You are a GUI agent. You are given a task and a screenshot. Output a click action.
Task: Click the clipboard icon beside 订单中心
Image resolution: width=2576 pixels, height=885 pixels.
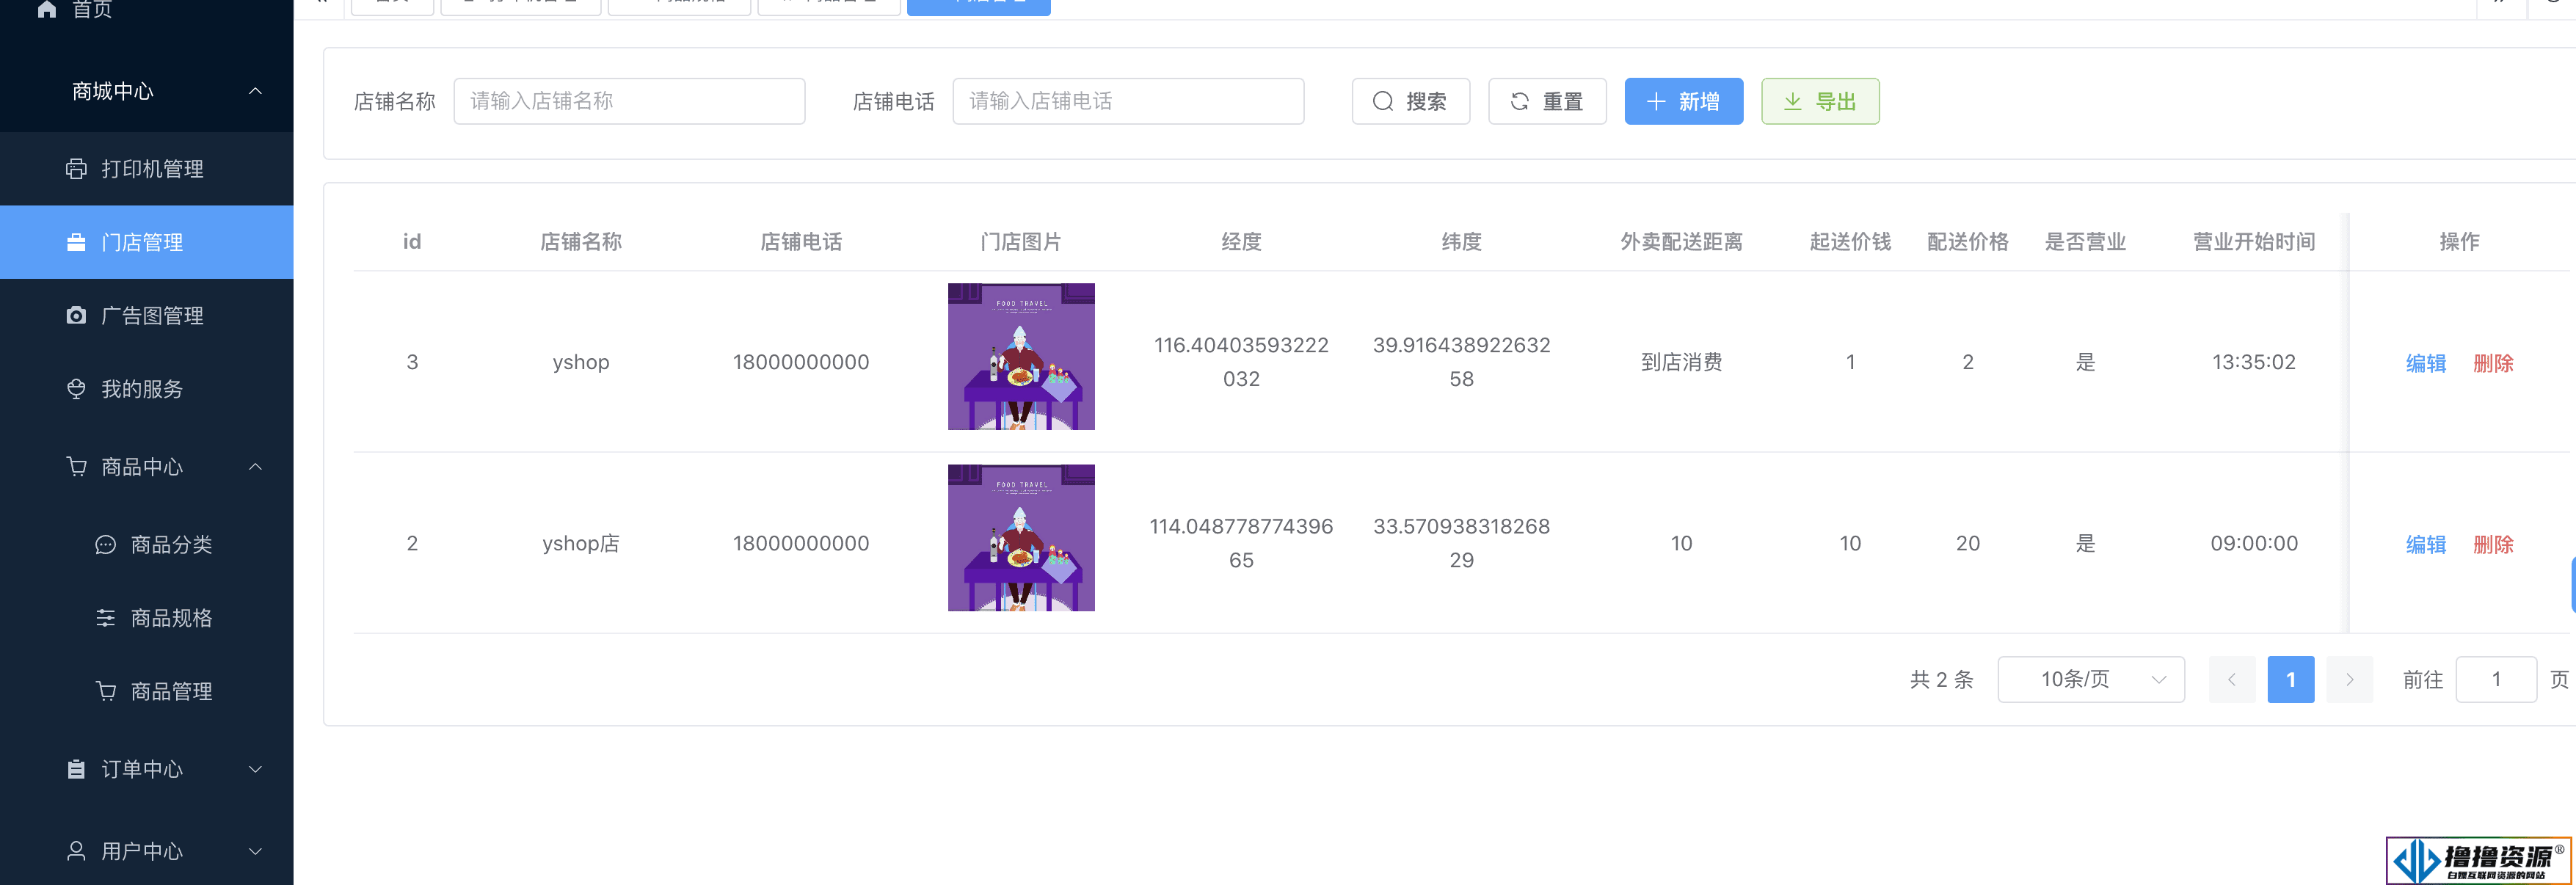(76, 769)
